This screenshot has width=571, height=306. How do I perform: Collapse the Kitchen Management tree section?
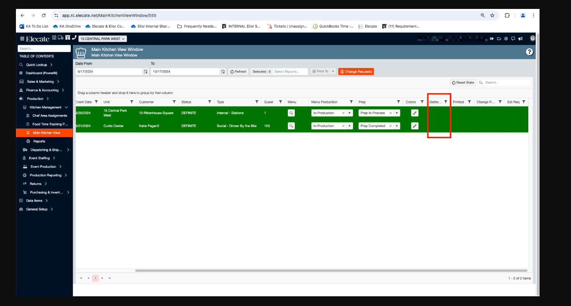pyautogui.click(x=66, y=107)
